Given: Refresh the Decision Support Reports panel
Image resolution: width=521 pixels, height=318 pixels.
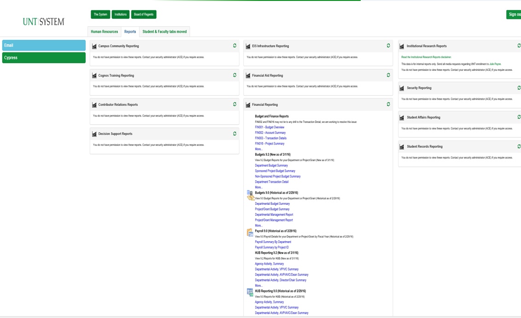Looking at the screenshot, I should pyautogui.click(x=234, y=133).
